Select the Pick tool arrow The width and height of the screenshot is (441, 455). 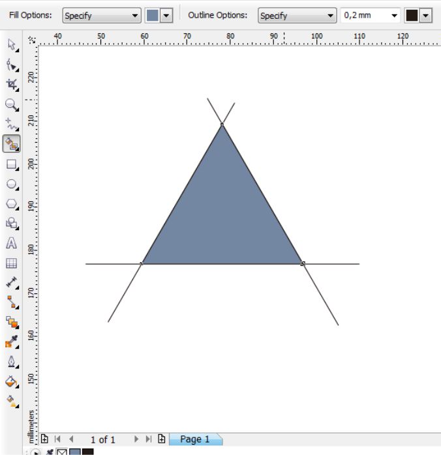click(12, 45)
